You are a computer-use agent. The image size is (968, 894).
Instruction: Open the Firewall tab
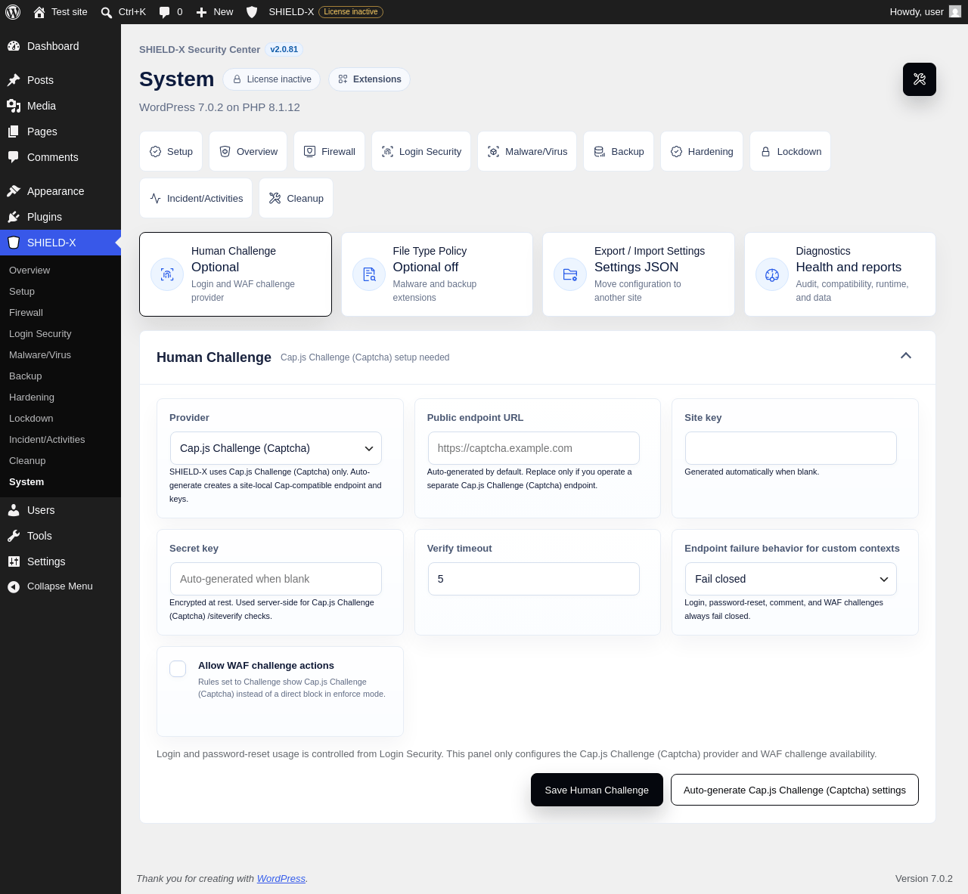[329, 151]
